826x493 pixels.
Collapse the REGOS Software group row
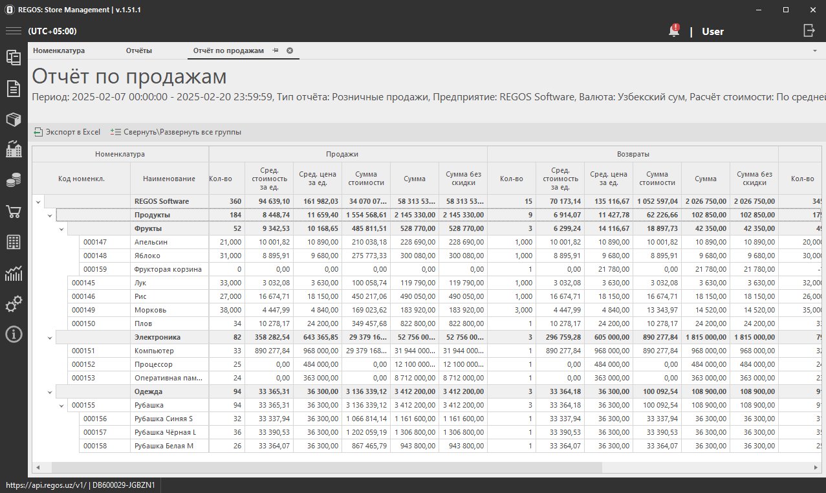39,202
